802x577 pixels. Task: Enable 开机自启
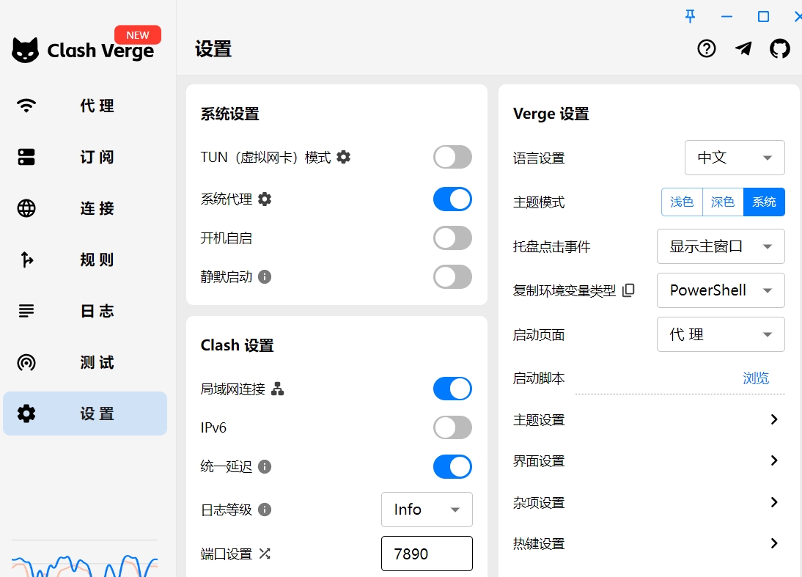point(452,238)
